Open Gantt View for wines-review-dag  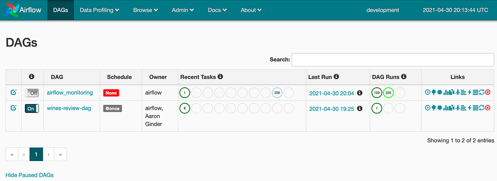pyautogui.click(x=464, y=107)
